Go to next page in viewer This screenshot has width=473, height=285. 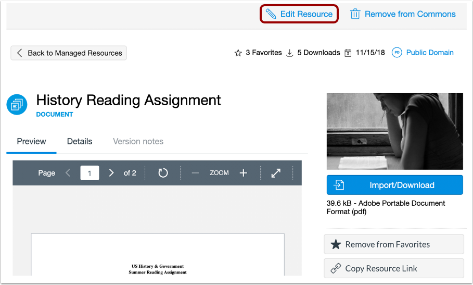pos(111,172)
